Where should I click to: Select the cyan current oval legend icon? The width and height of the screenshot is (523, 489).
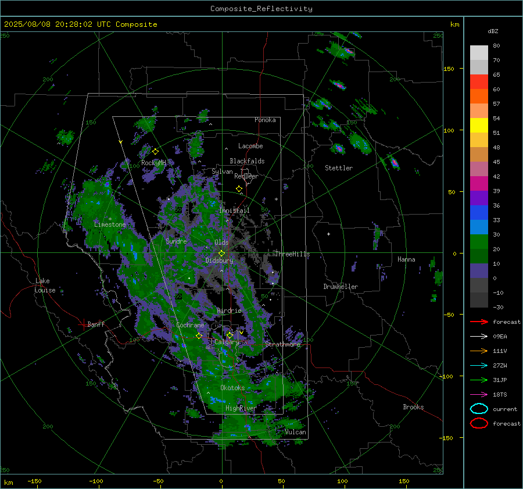[479, 409]
